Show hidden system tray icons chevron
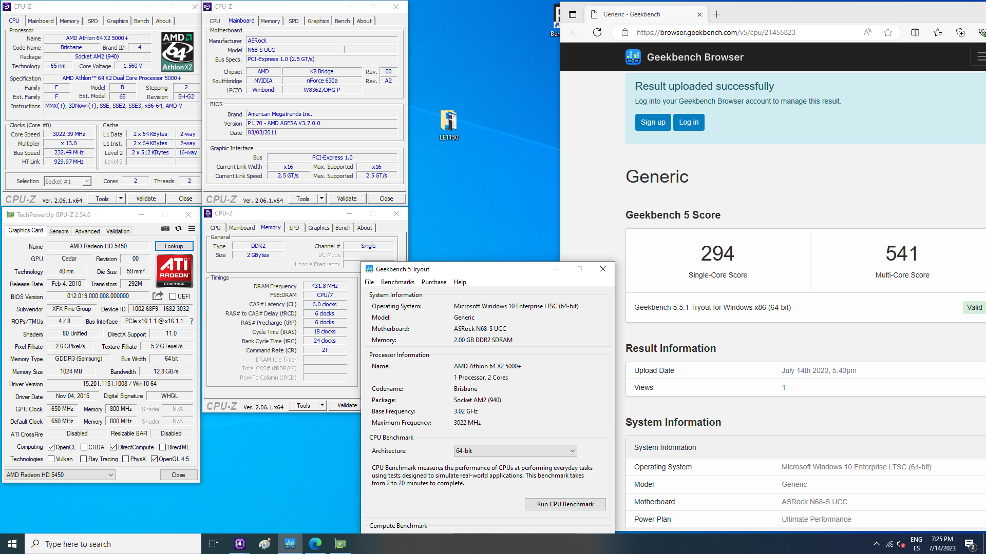Image resolution: width=986 pixels, height=554 pixels. click(x=876, y=544)
